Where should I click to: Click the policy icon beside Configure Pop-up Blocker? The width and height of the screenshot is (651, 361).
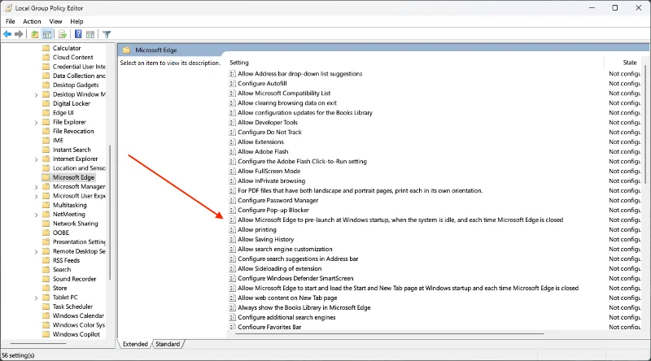click(x=233, y=211)
